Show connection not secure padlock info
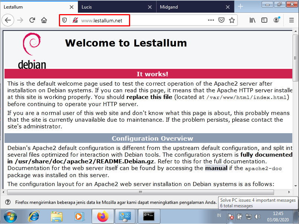 tap(75, 20)
